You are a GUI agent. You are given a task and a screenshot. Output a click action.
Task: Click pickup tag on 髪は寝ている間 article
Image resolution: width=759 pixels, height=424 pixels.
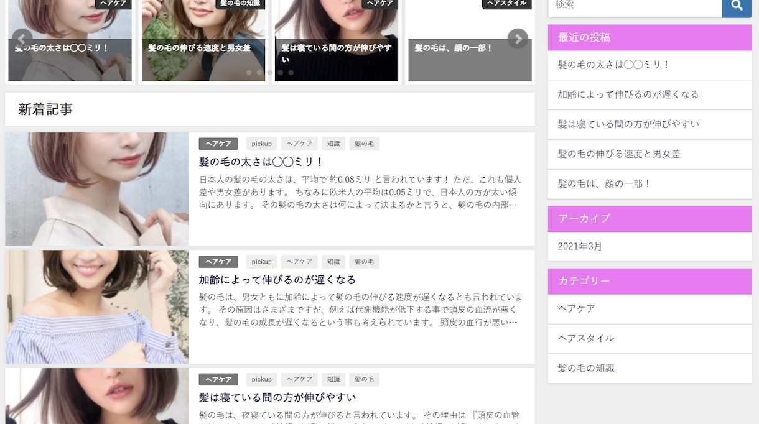(261, 379)
